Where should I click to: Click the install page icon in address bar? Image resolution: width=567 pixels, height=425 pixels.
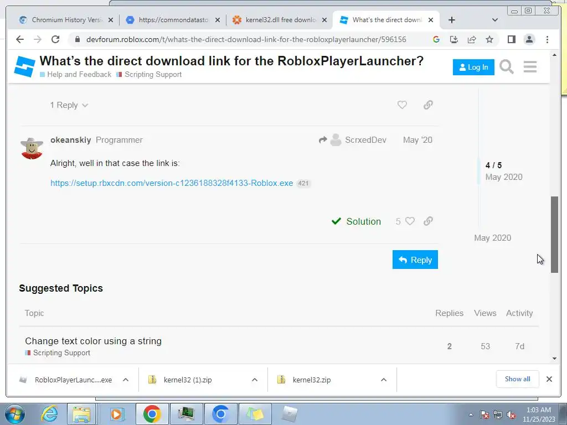454,39
